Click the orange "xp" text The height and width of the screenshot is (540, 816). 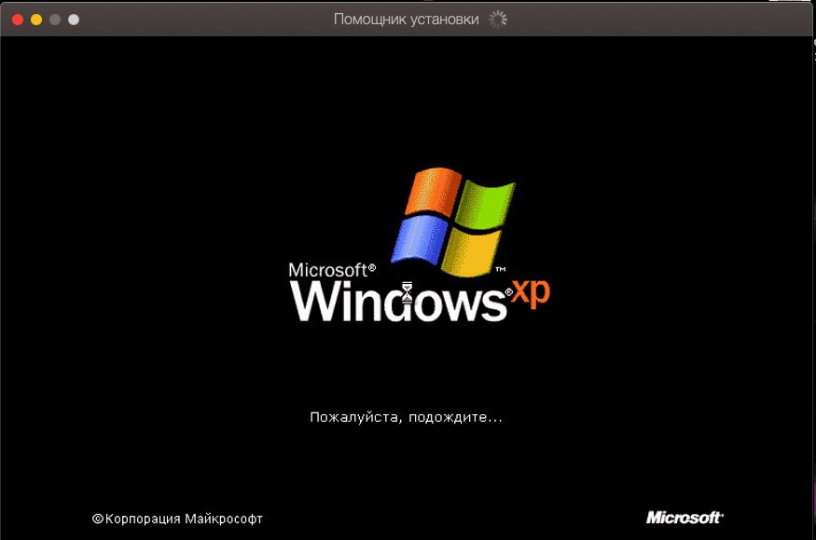coord(532,293)
